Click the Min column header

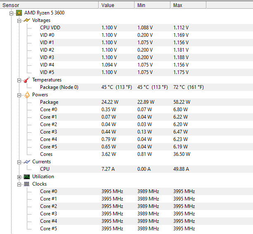(152, 5)
